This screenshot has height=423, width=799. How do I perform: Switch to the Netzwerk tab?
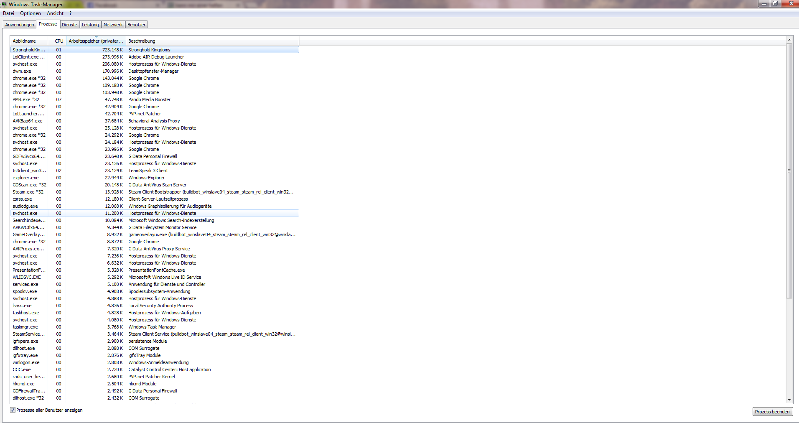(113, 25)
